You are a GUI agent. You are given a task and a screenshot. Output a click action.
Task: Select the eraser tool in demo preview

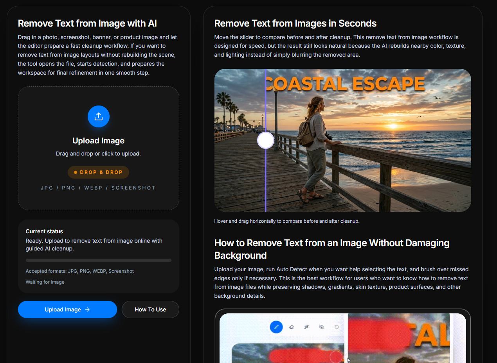[x=291, y=327]
